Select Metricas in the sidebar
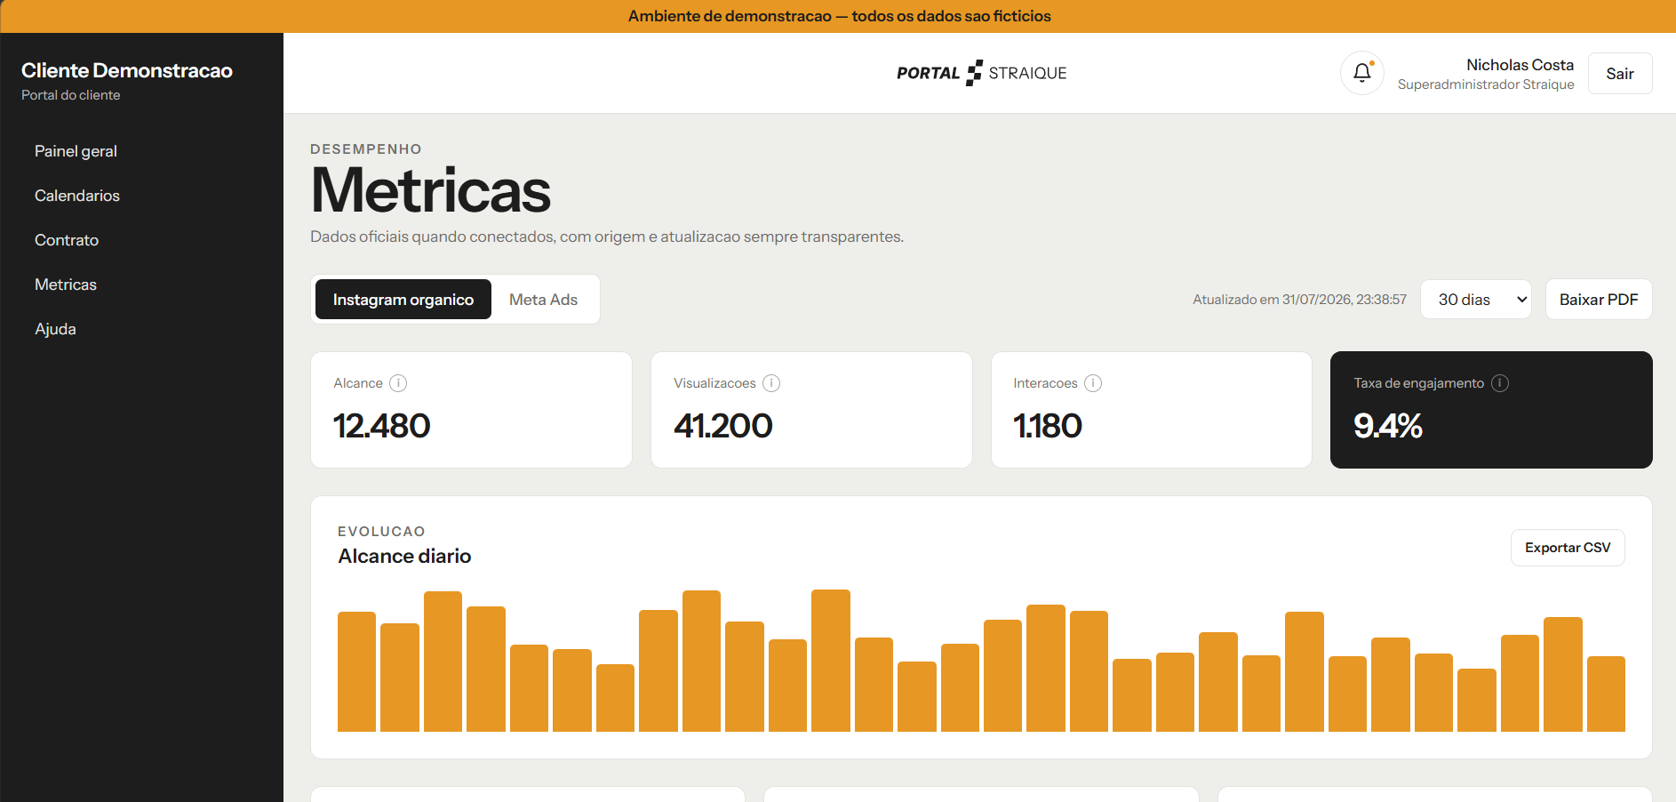 pos(66,285)
